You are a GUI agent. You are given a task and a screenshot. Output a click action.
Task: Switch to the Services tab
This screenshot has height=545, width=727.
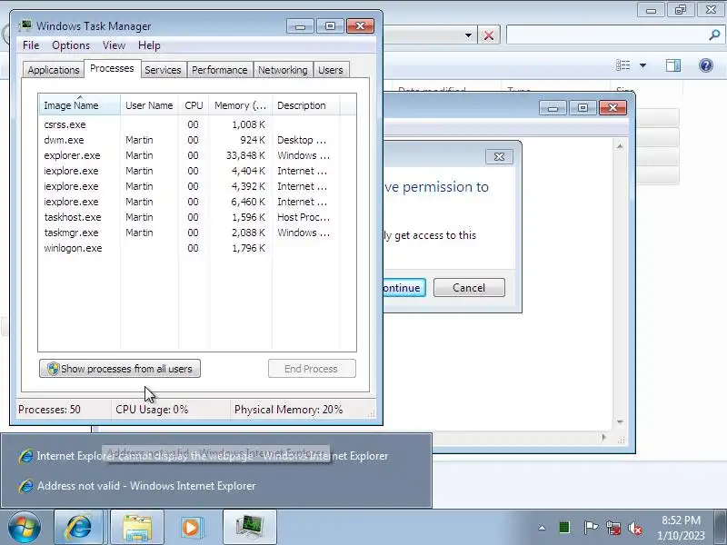163,70
